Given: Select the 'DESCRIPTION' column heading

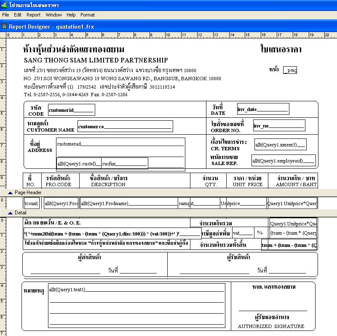Looking at the screenshot, I should point(108,184).
